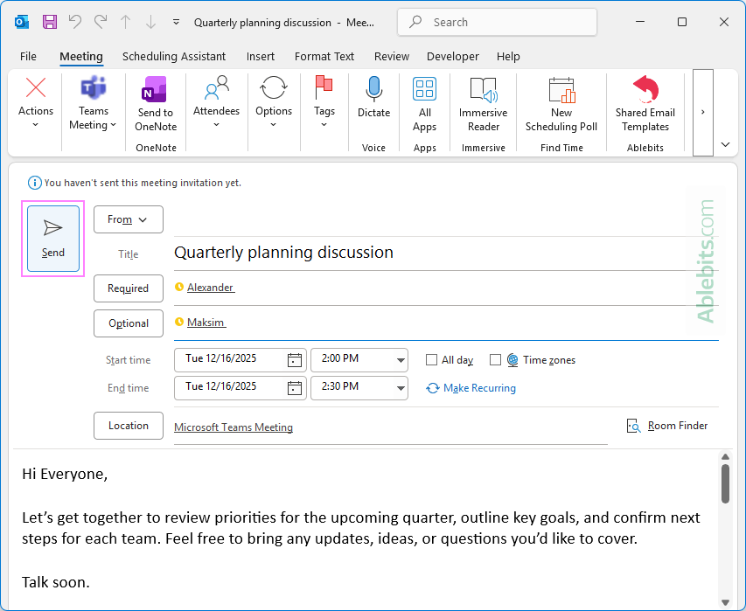
Task: Click Make Recurring
Action: click(471, 387)
